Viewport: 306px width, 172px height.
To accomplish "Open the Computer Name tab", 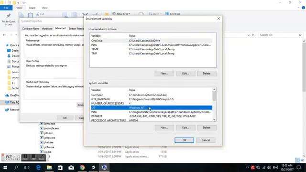I will click(x=31, y=29).
